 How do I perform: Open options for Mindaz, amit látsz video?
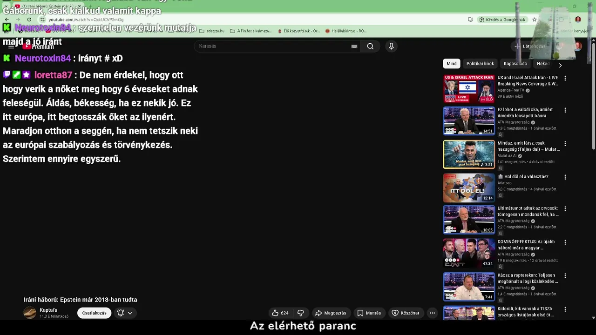(565, 144)
